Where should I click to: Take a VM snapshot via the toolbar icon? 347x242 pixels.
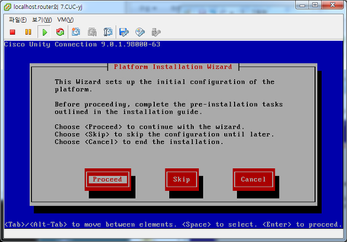[76, 32]
